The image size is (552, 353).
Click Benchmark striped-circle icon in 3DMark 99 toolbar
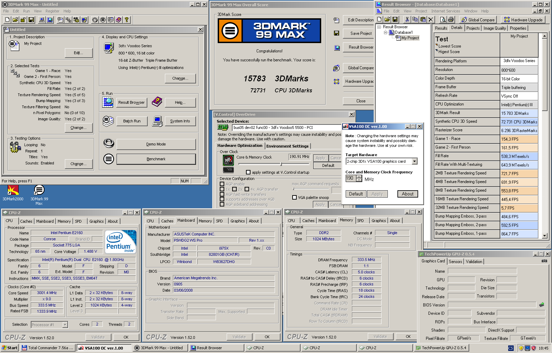click(103, 20)
